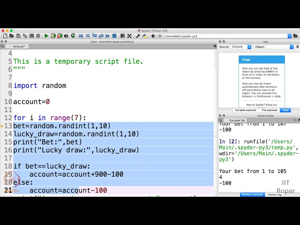Click the 'import random' line
The image size is (300, 225).
click(x=40, y=85)
